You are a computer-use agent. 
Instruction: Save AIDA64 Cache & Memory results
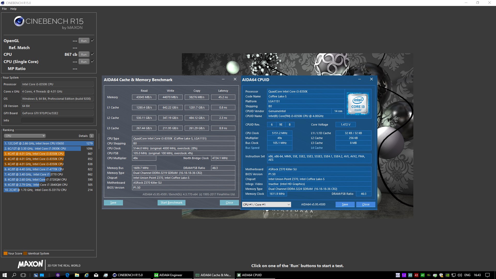click(x=113, y=203)
